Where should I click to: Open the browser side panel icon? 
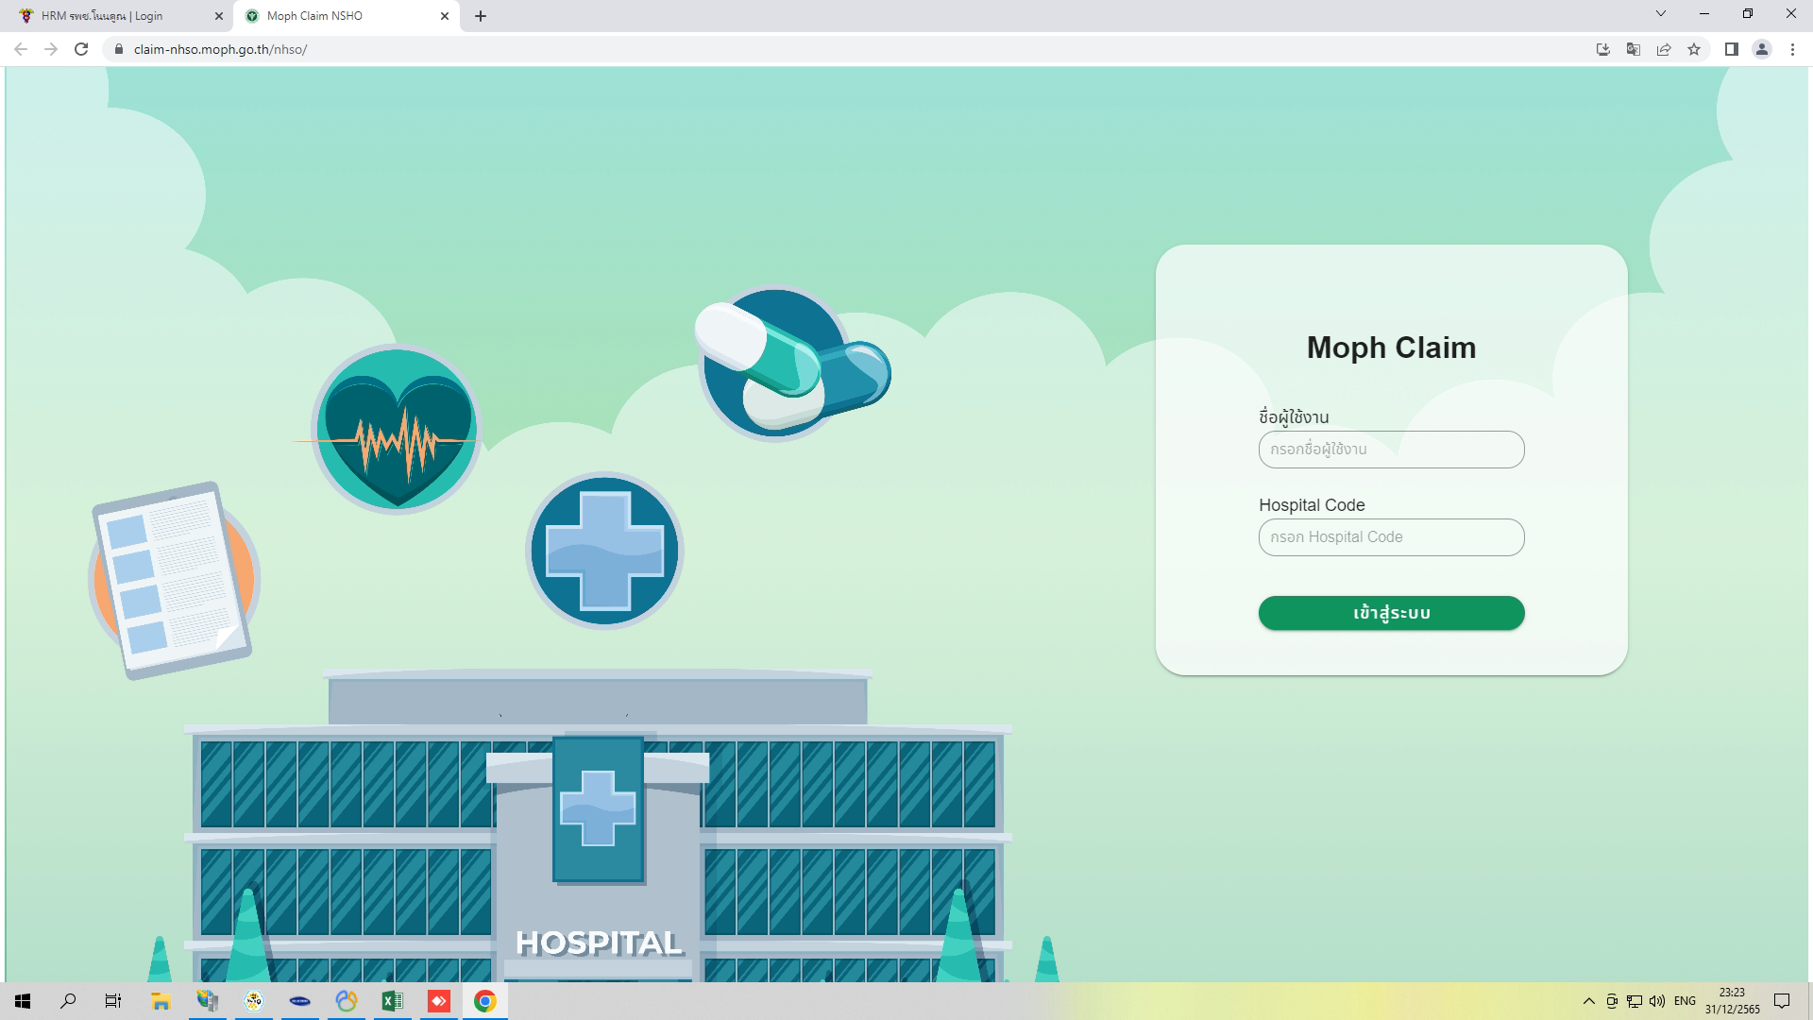pos(1730,49)
